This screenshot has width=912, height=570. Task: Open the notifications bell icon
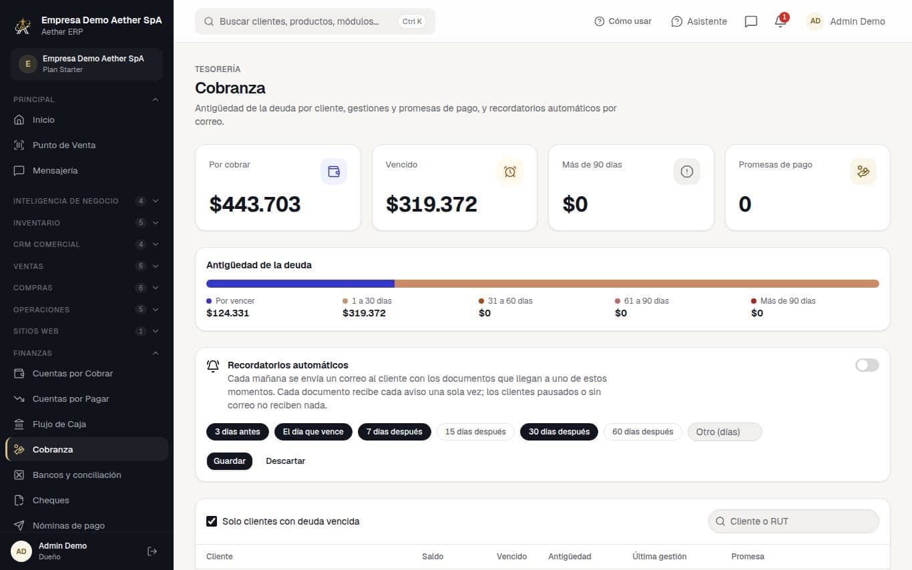coord(780,21)
